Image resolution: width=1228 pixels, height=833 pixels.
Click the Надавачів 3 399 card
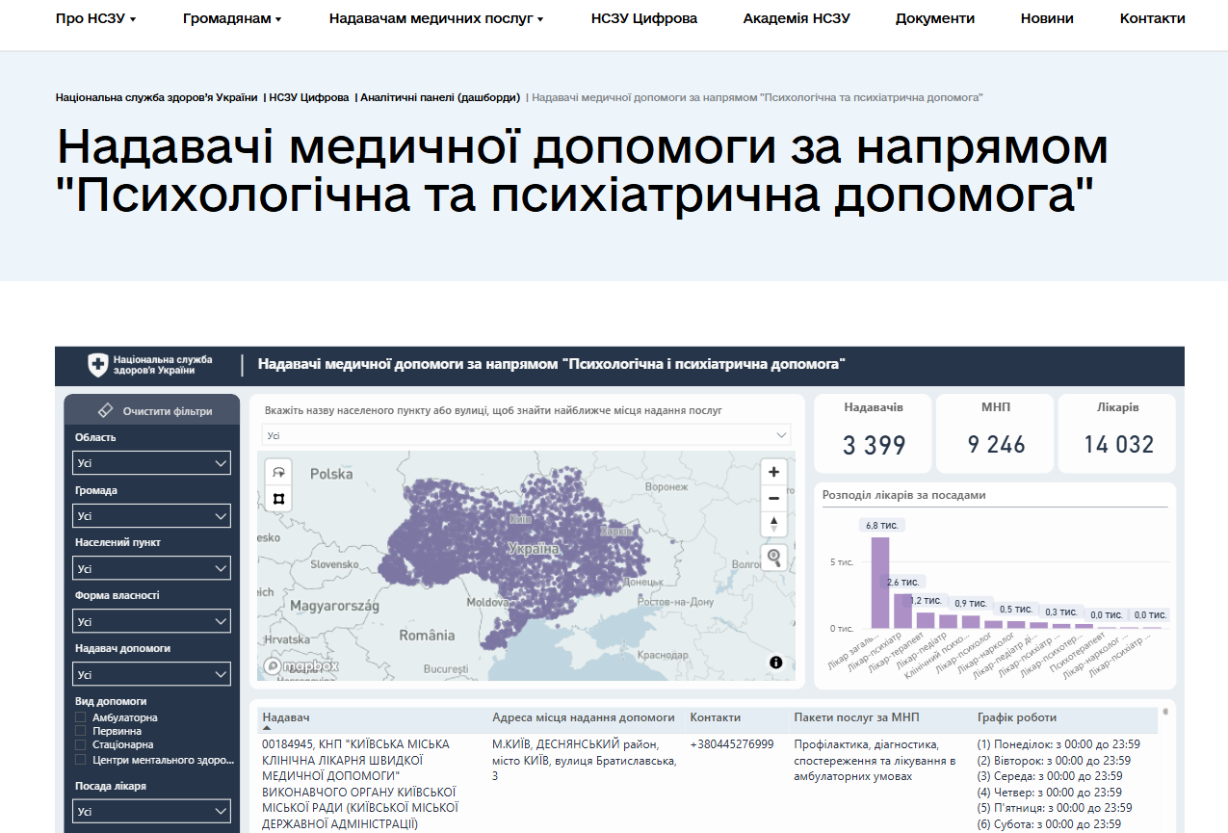(874, 432)
